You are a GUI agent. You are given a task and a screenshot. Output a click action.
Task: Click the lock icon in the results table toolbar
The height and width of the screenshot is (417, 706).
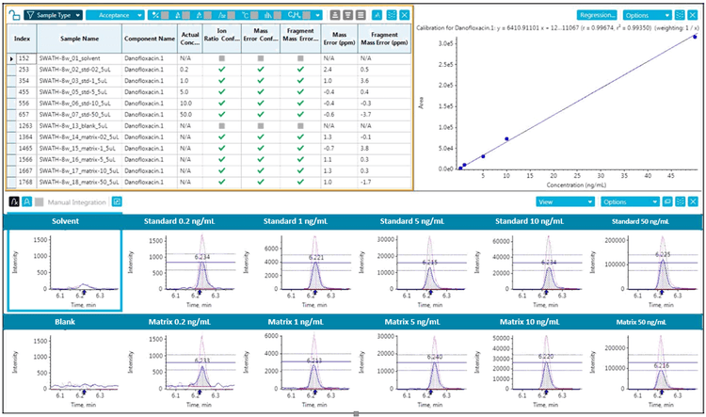click(x=13, y=15)
